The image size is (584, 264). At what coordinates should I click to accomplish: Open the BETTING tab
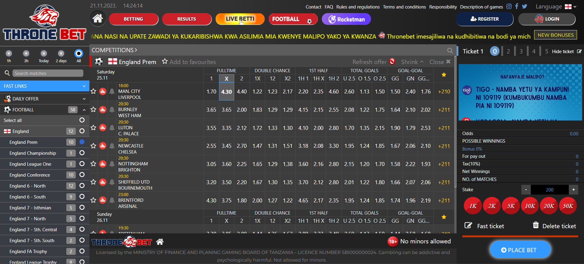coord(134,19)
